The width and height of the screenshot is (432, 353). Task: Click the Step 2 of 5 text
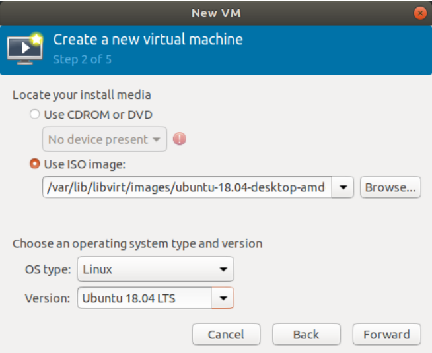pos(83,59)
